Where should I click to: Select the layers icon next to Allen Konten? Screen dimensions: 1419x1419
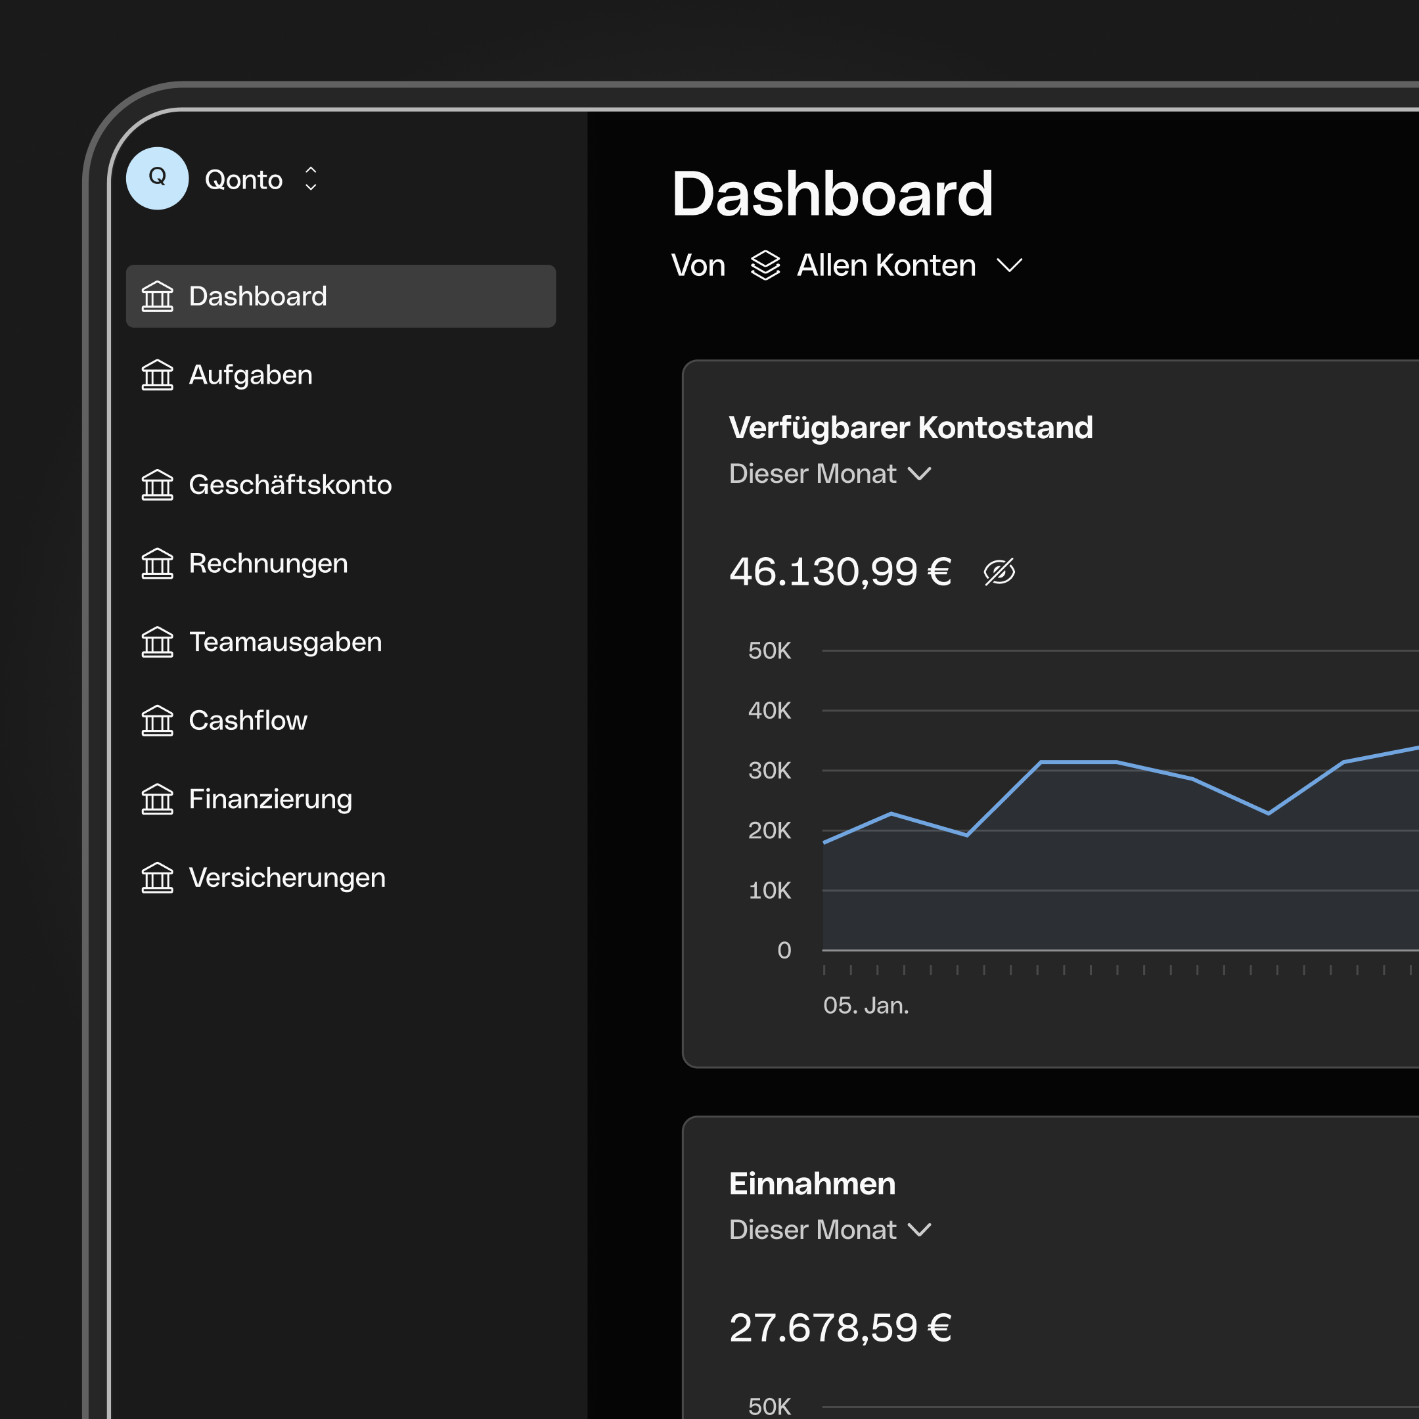[x=765, y=266]
